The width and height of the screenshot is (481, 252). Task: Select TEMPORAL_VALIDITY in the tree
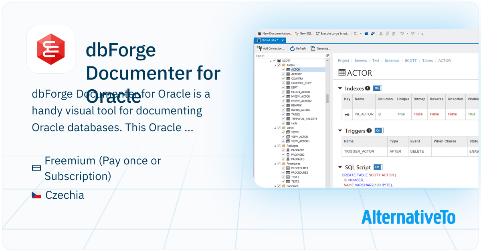point(304,119)
